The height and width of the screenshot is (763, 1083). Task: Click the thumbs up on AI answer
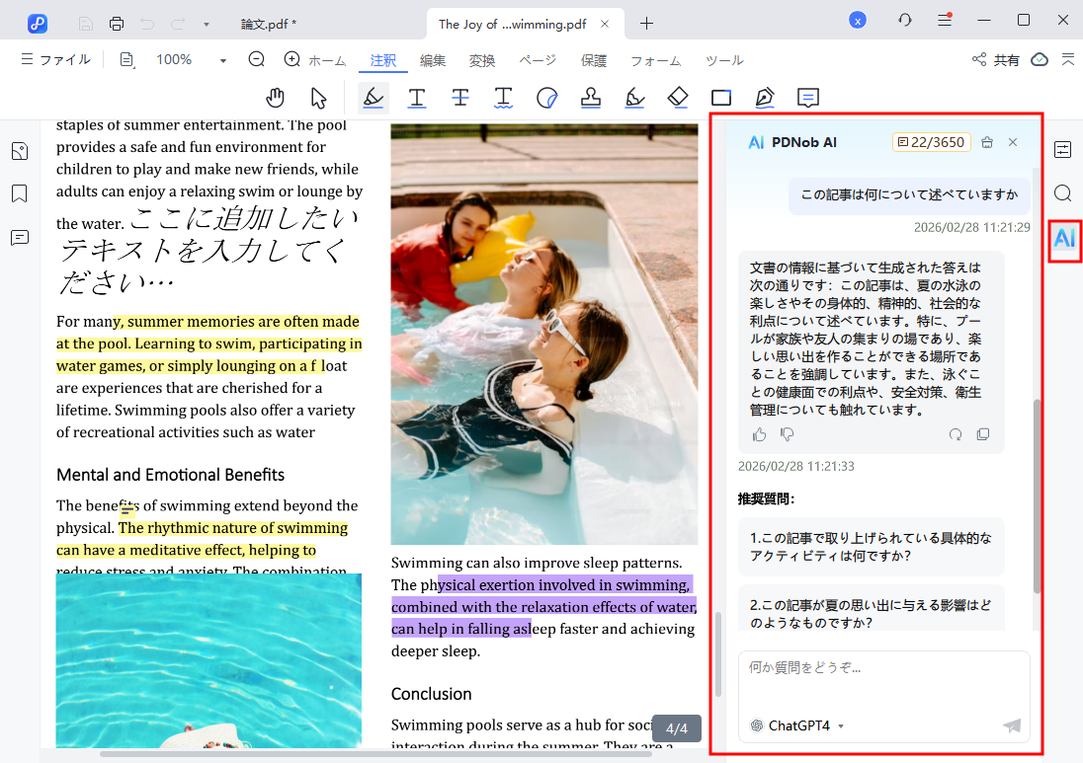[759, 434]
